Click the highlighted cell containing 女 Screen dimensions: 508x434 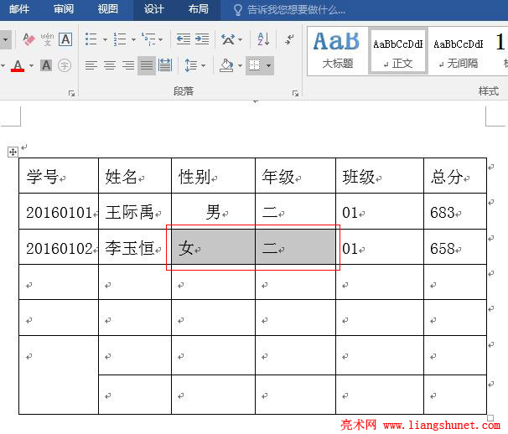(213, 247)
